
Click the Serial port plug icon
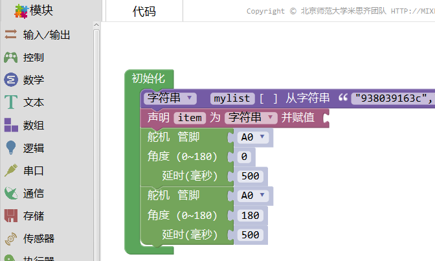pyautogui.click(x=11, y=170)
